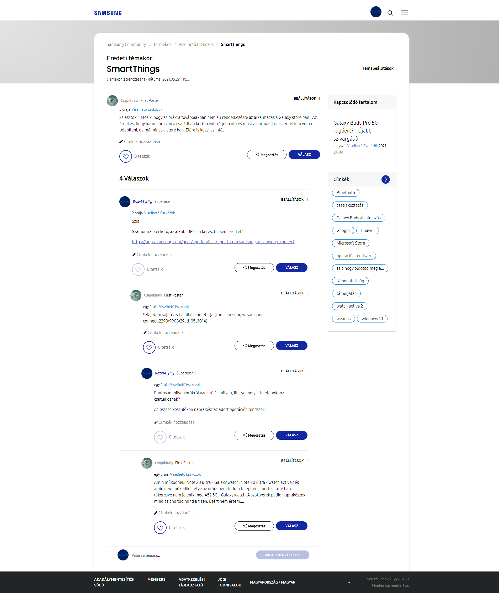Open the Témabeállítások options menu
This screenshot has height=593, width=499.
[396, 68]
